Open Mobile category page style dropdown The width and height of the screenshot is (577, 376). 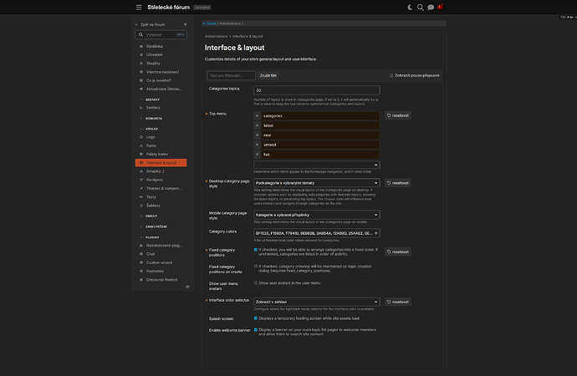point(316,215)
